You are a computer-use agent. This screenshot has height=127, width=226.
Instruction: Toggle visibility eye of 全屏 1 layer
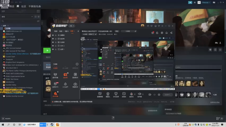click(x=53, y=49)
